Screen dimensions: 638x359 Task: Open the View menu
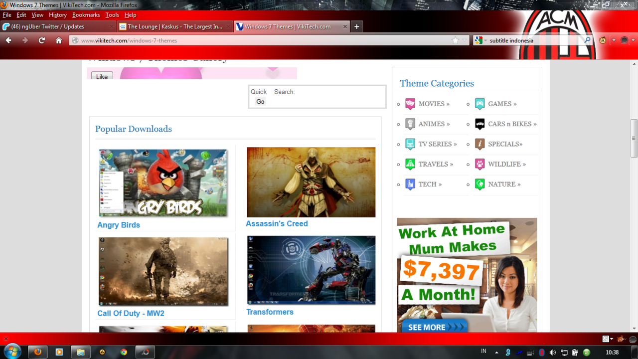(37, 15)
